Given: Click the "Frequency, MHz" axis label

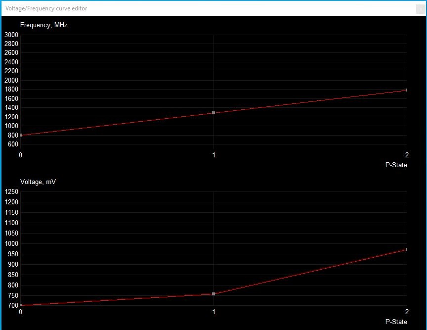Looking at the screenshot, I should coord(43,25).
